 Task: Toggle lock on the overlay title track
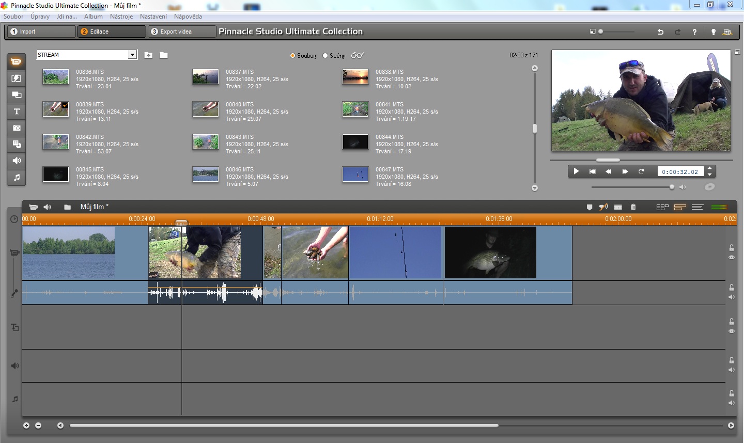731,322
